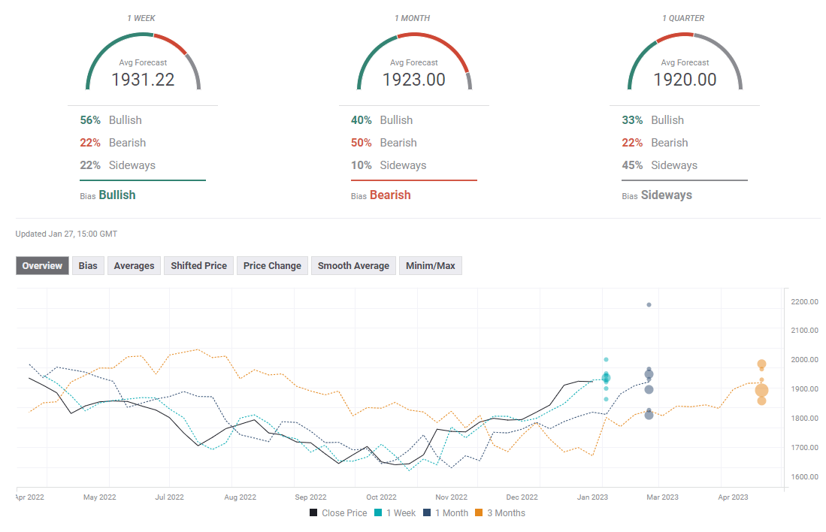Click the 1920.00 average forecast value
This screenshot has height=532, width=826.
(685, 80)
